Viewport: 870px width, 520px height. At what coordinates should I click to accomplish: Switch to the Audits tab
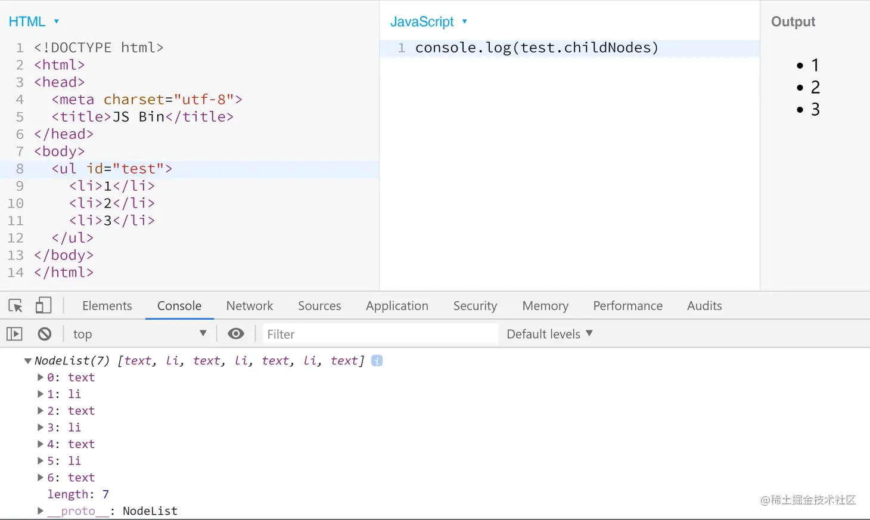pos(704,306)
